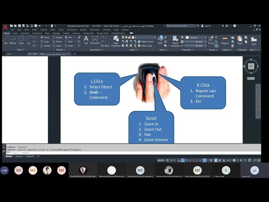Toggle ortho mode in status bar
Viewport: 269px width, 202px height.
(183, 160)
